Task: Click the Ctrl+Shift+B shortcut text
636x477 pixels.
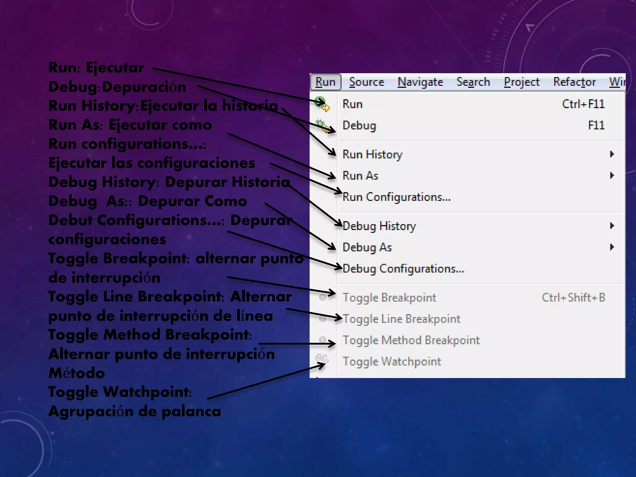Action: click(574, 298)
